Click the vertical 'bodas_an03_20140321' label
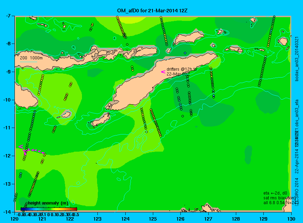 click(x=297, y=59)
